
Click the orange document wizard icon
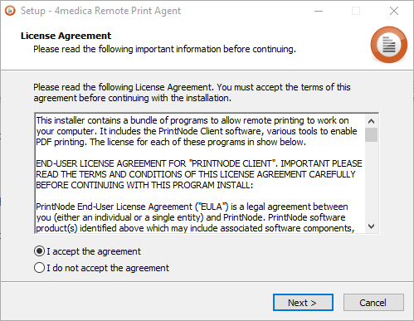coord(388,45)
